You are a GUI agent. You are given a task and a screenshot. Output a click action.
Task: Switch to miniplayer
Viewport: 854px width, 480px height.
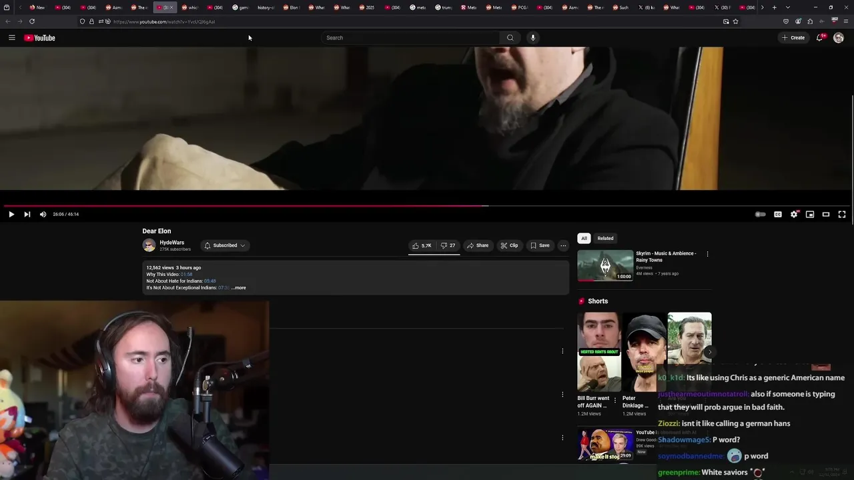810,214
